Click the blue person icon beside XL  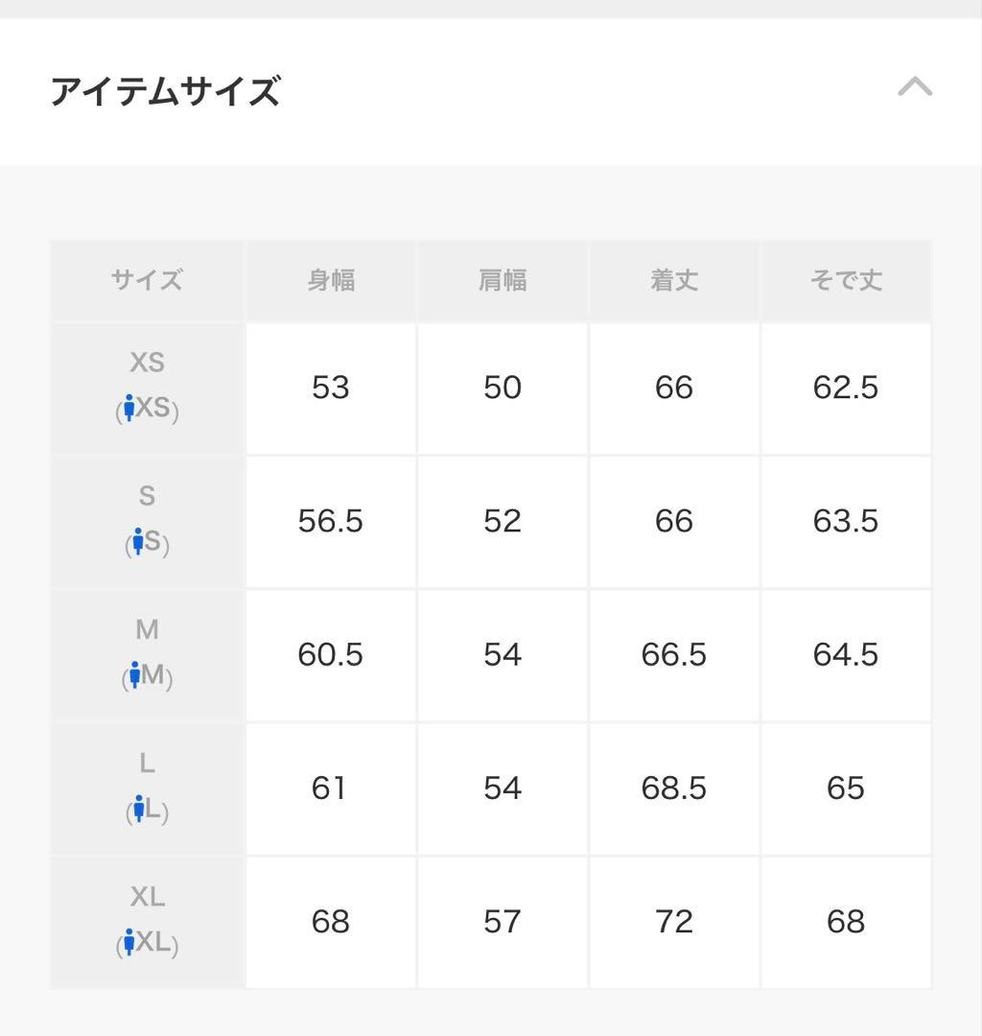[129, 943]
